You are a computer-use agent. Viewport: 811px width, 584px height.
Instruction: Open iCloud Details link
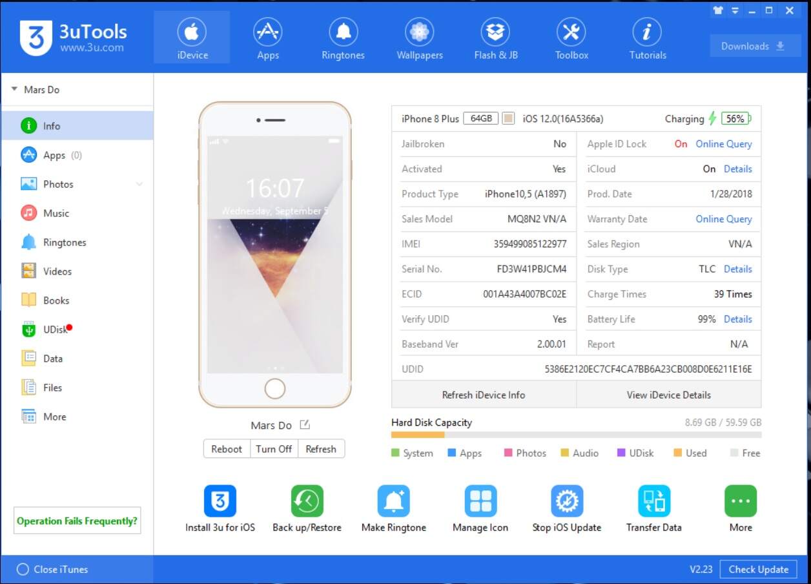click(x=738, y=169)
